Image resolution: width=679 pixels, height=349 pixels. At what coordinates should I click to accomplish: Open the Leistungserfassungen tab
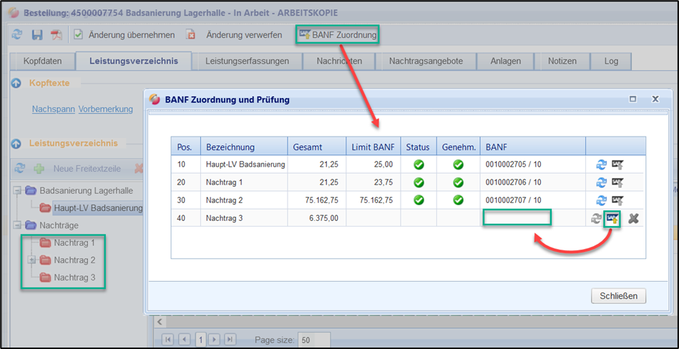247,62
